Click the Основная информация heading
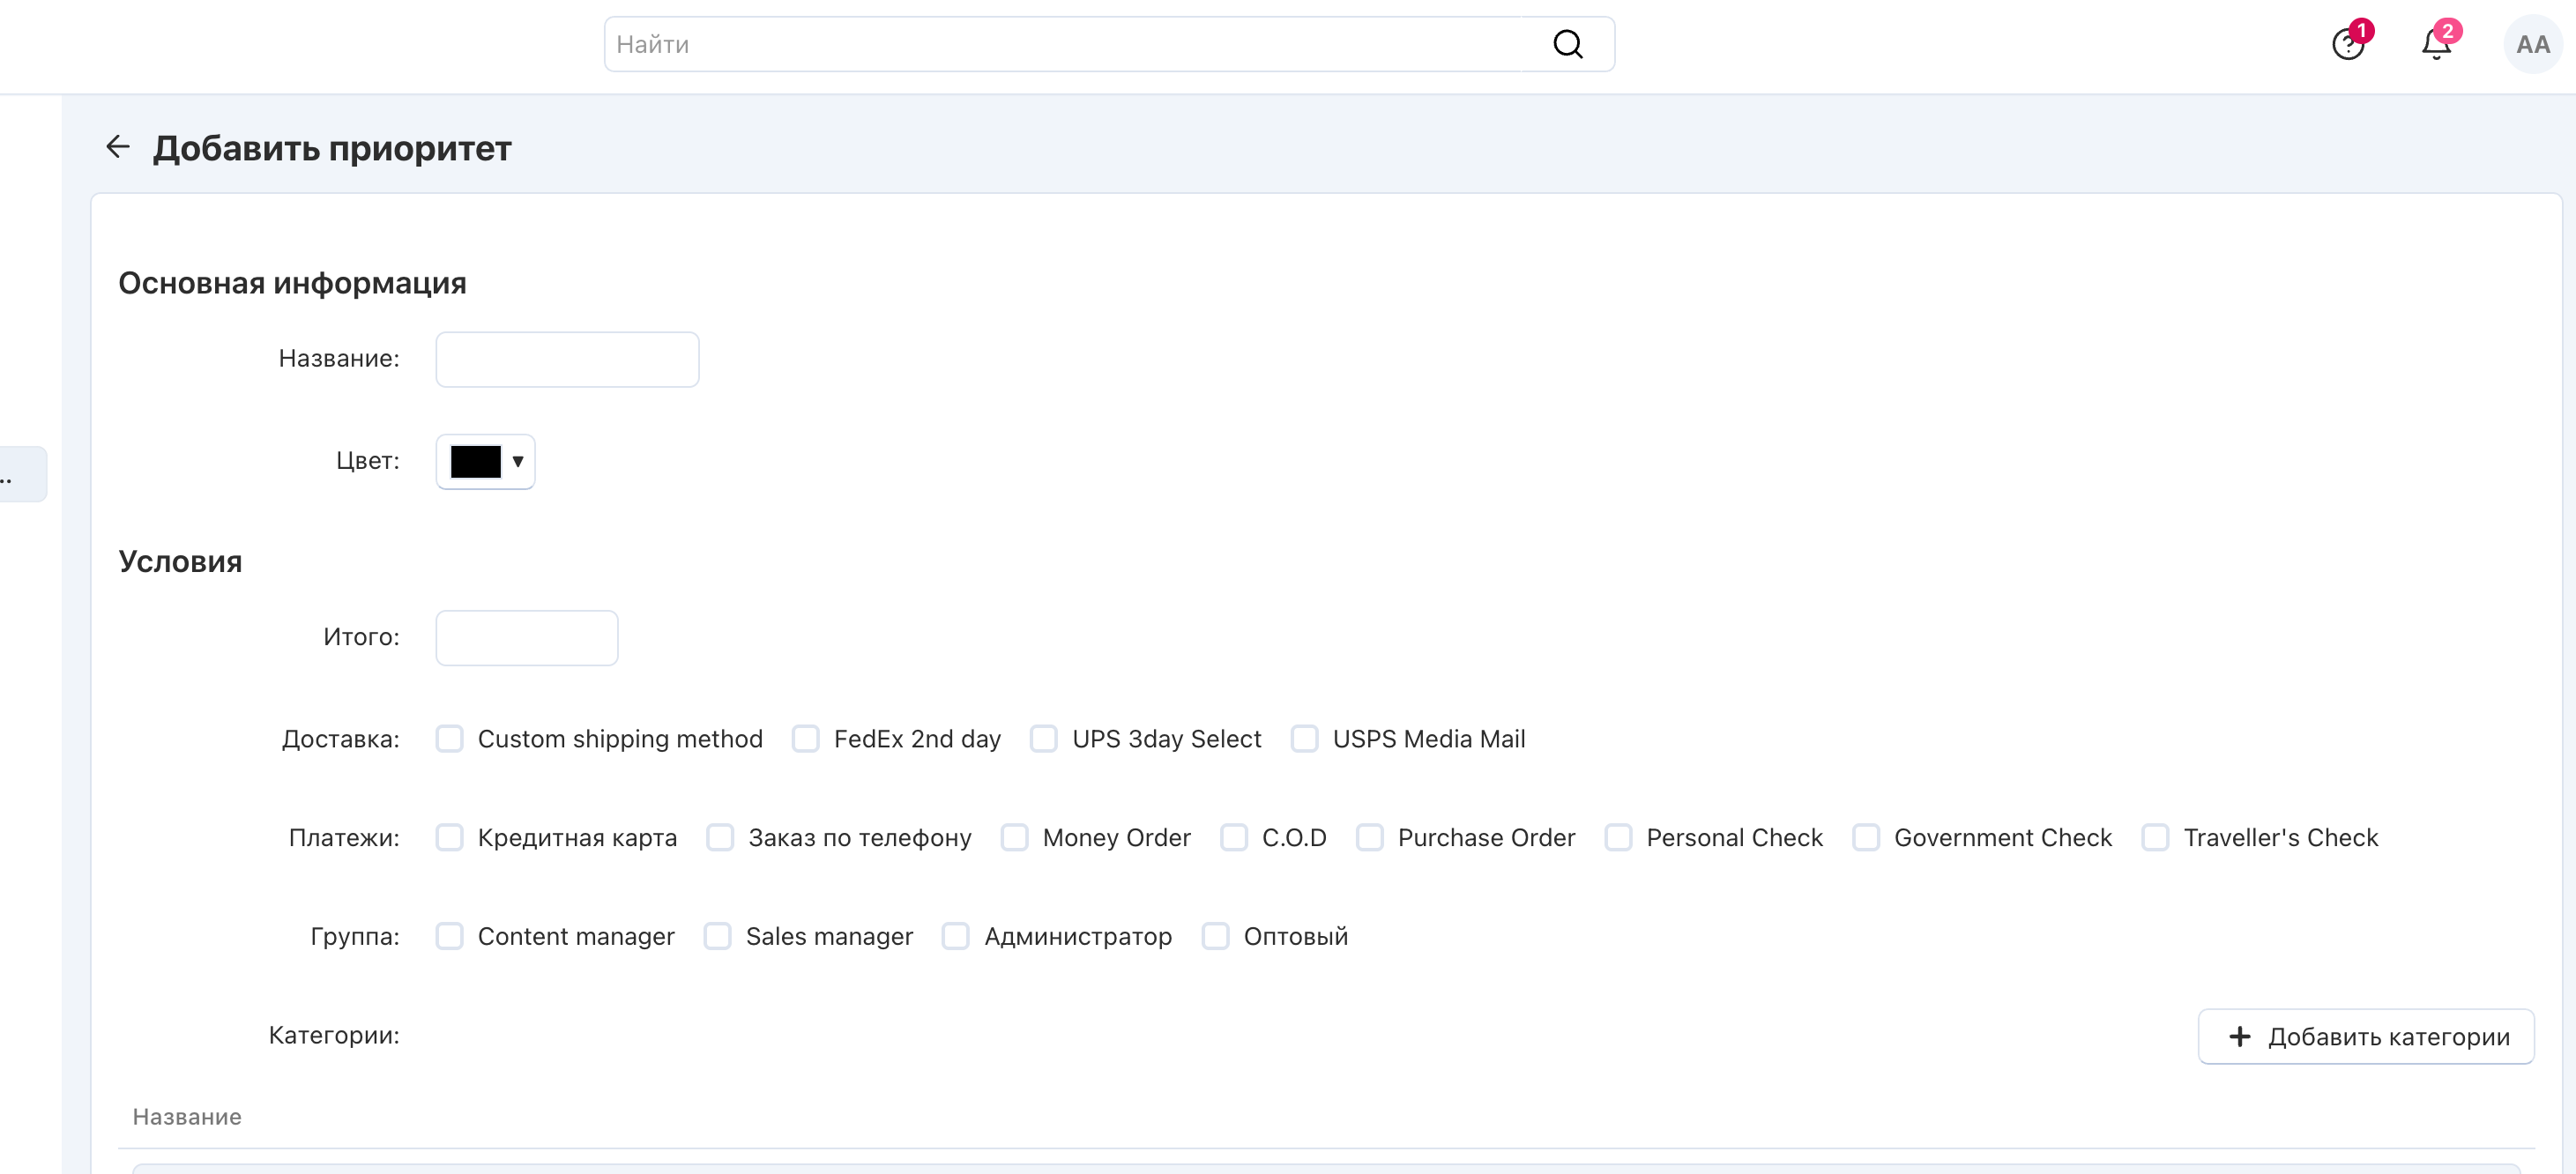This screenshot has height=1174, width=2576. pyautogui.click(x=292, y=283)
